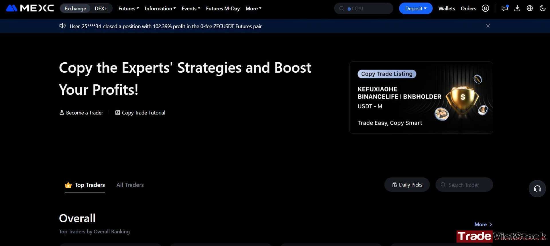Open the Copy Trade Listing promo banner
Viewport: 550px width, 246px height.
click(421, 98)
